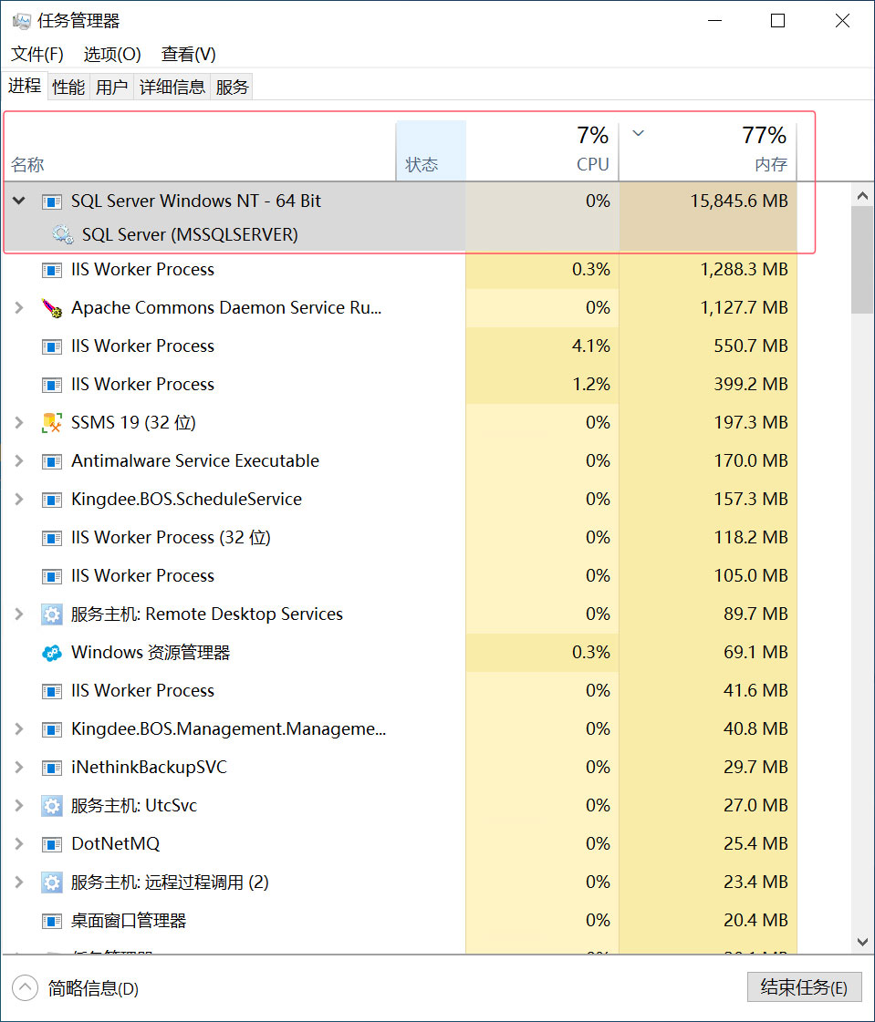Screen dimensions: 875x1022
Task: Click the scrollbar down arrow in process list
Action: [x=862, y=942]
